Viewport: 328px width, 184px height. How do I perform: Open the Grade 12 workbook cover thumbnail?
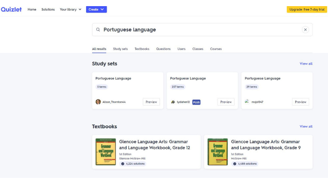pos(106,152)
